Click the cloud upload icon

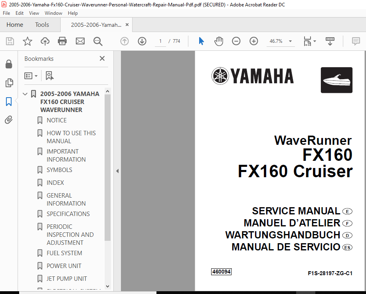click(45, 41)
